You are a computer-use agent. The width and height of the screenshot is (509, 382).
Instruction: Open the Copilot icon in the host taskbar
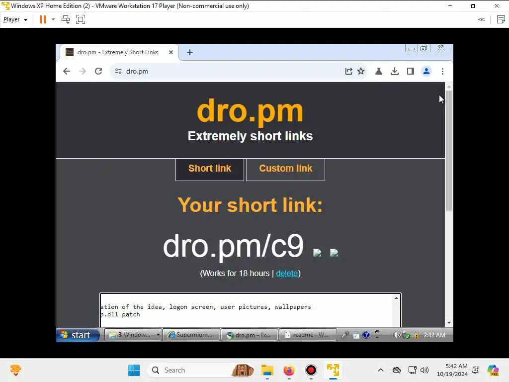click(x=493, y=370)
